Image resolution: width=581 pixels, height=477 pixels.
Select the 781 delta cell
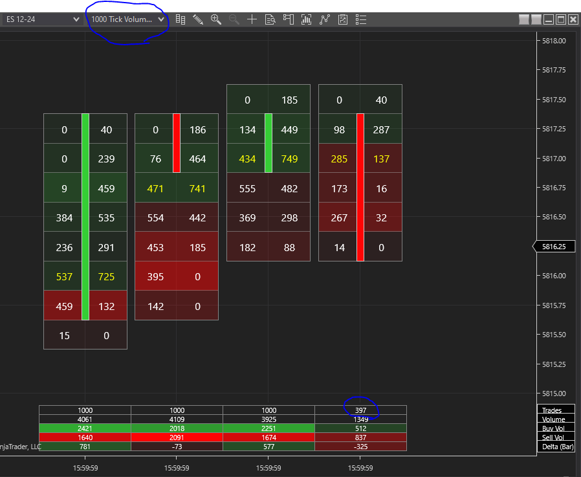(x=85, y=447)
